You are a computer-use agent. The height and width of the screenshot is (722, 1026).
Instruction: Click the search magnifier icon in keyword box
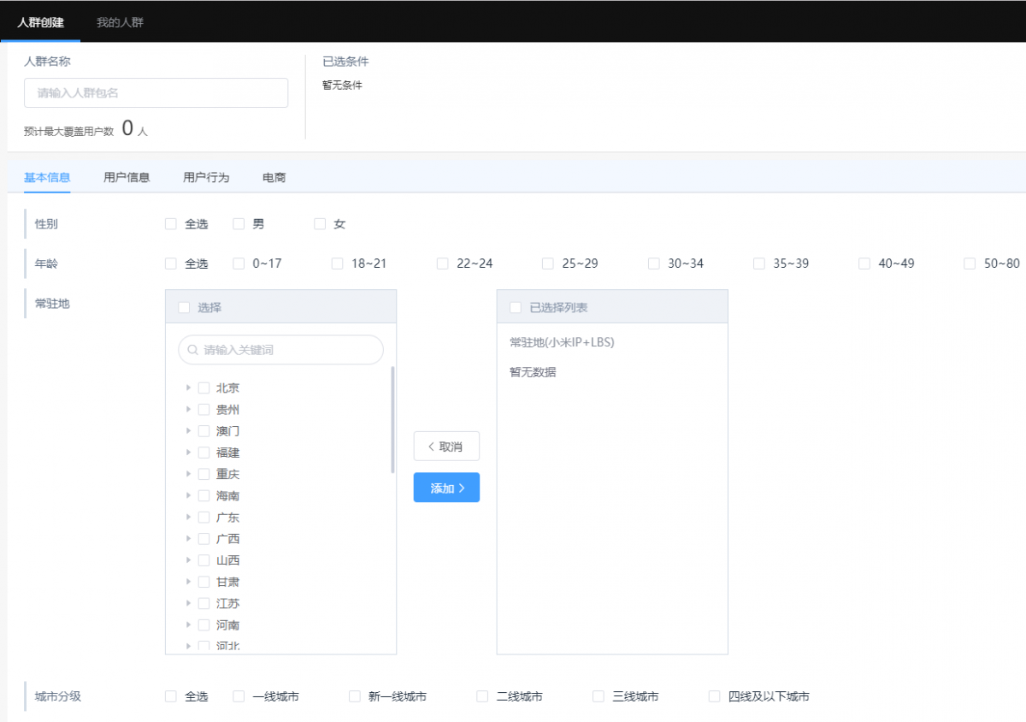pos(192,350)
